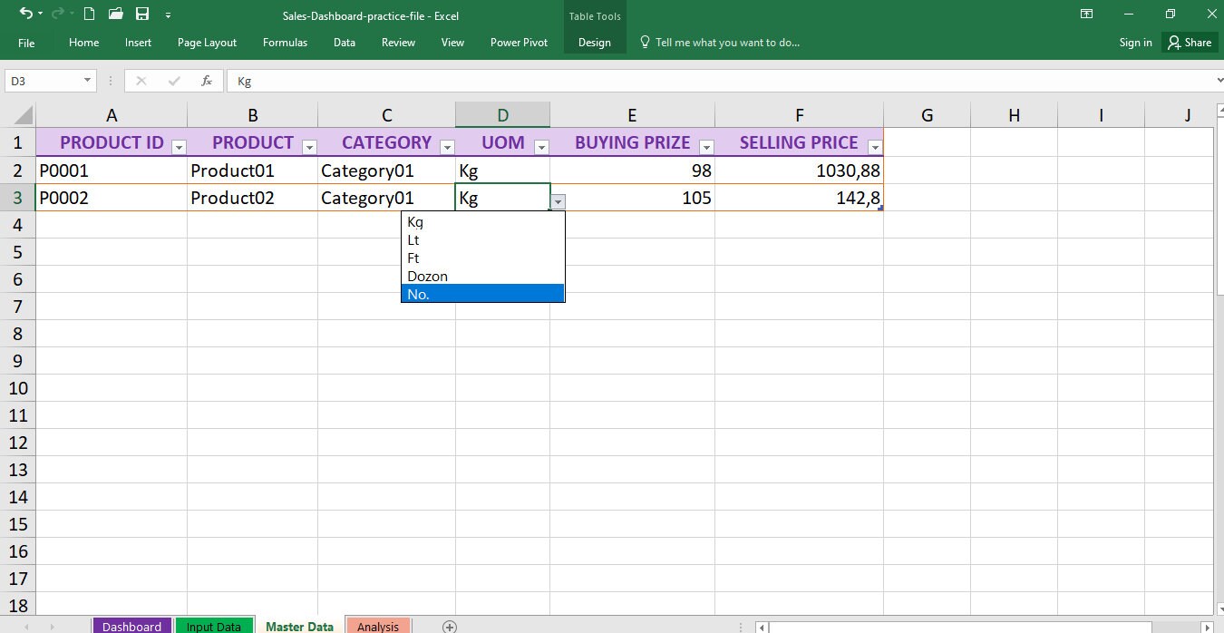This screenshot has height=633, width=1224.
Task: Save the workbook using the Save icon
Action: coord(141,14)
